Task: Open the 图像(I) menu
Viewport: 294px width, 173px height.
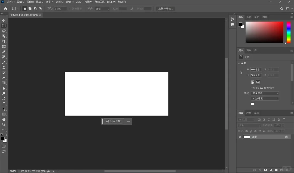Action: click(30, 2)
